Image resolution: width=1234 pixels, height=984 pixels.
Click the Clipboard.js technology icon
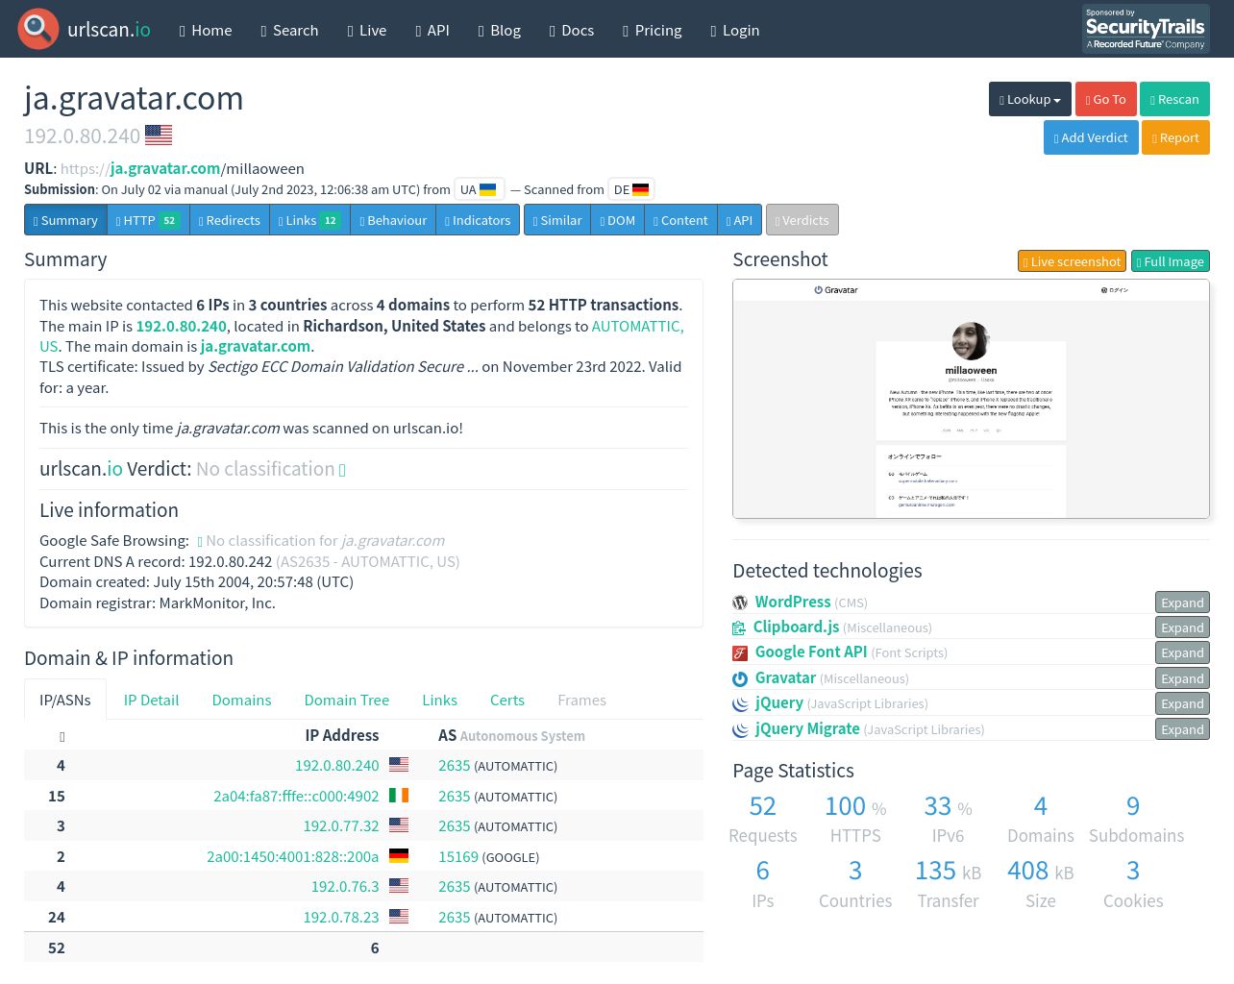coord(739,627)
